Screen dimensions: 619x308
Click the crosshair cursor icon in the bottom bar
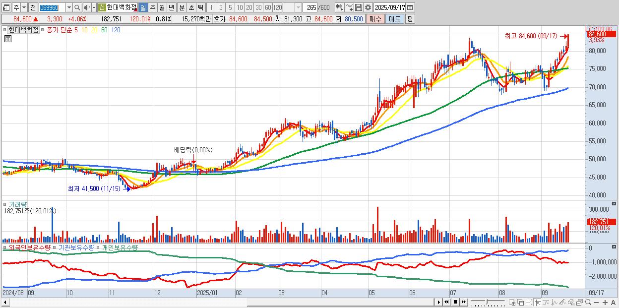point(538,302)
